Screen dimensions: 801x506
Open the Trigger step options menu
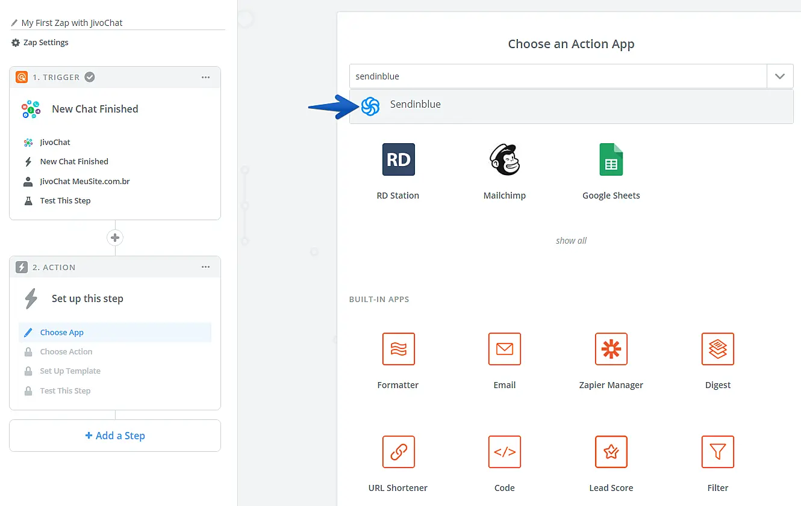click(x=206, y=77)
